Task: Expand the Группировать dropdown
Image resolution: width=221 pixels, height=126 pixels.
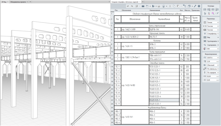Action: coord(213,41)
